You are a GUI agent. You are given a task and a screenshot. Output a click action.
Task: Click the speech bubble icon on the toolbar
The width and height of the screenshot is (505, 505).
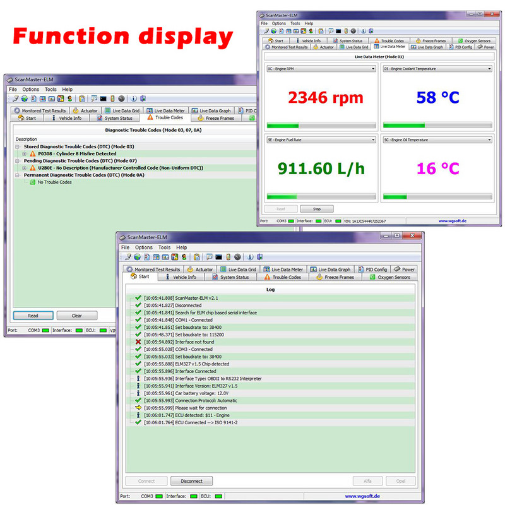pos(209,257)
